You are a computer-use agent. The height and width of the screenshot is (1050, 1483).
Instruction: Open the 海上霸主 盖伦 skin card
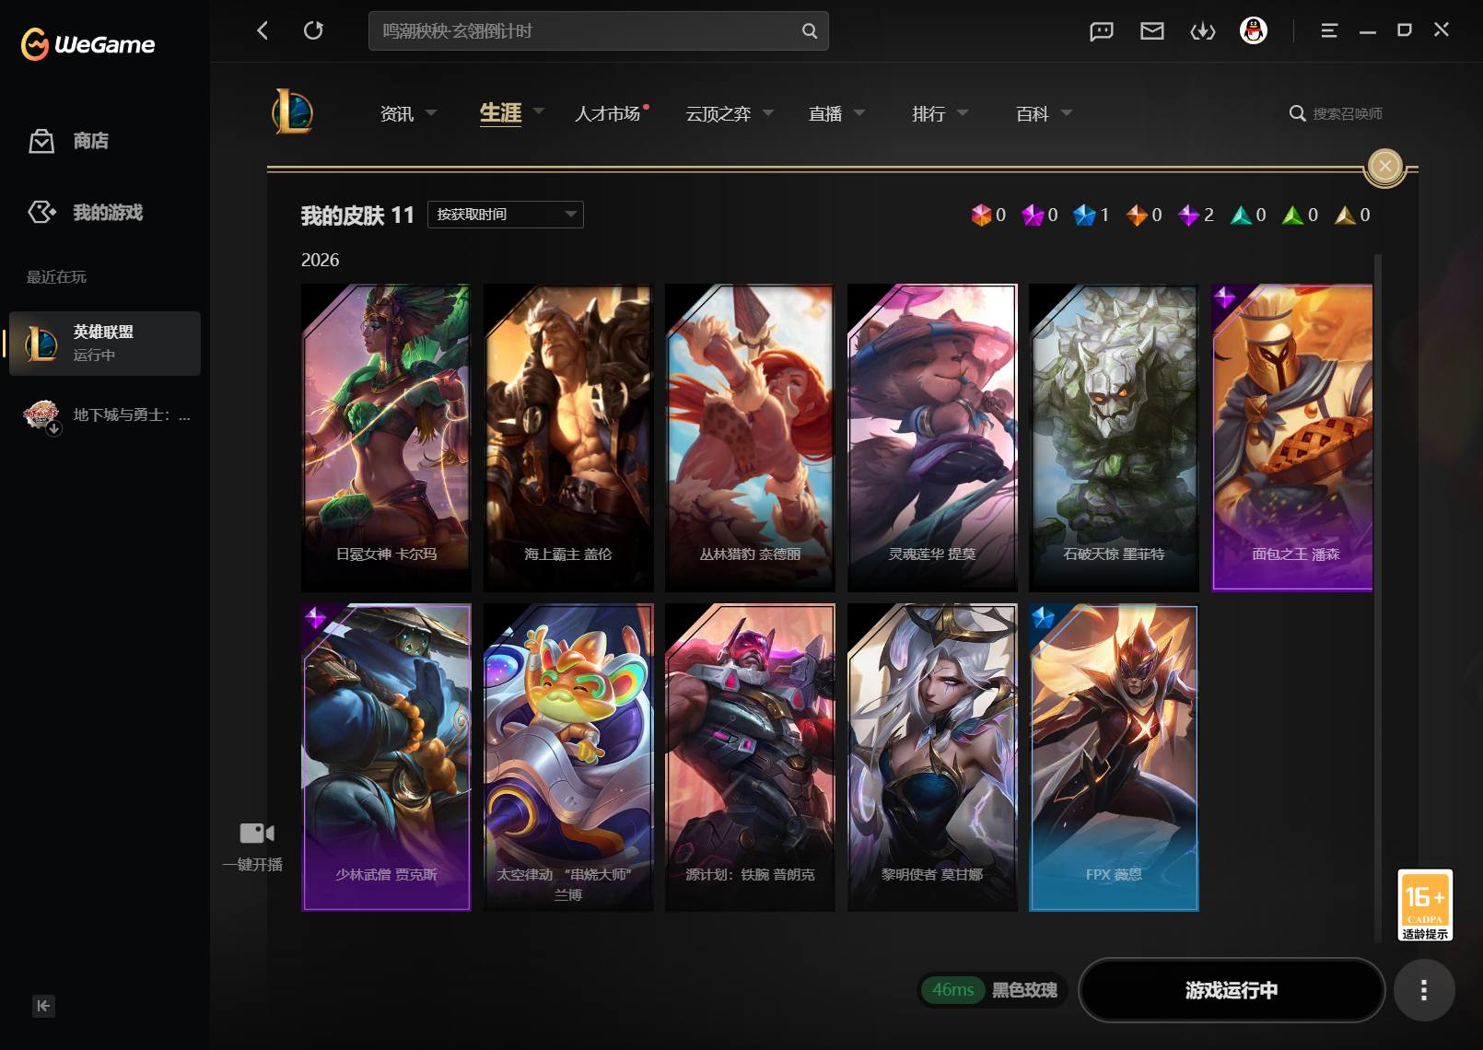click(x=568, y=437)
